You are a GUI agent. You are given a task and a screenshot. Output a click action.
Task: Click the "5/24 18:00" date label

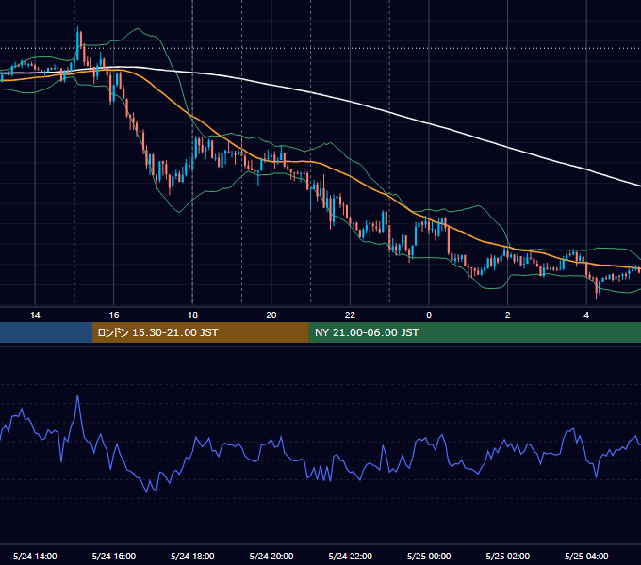pos(192,556)
